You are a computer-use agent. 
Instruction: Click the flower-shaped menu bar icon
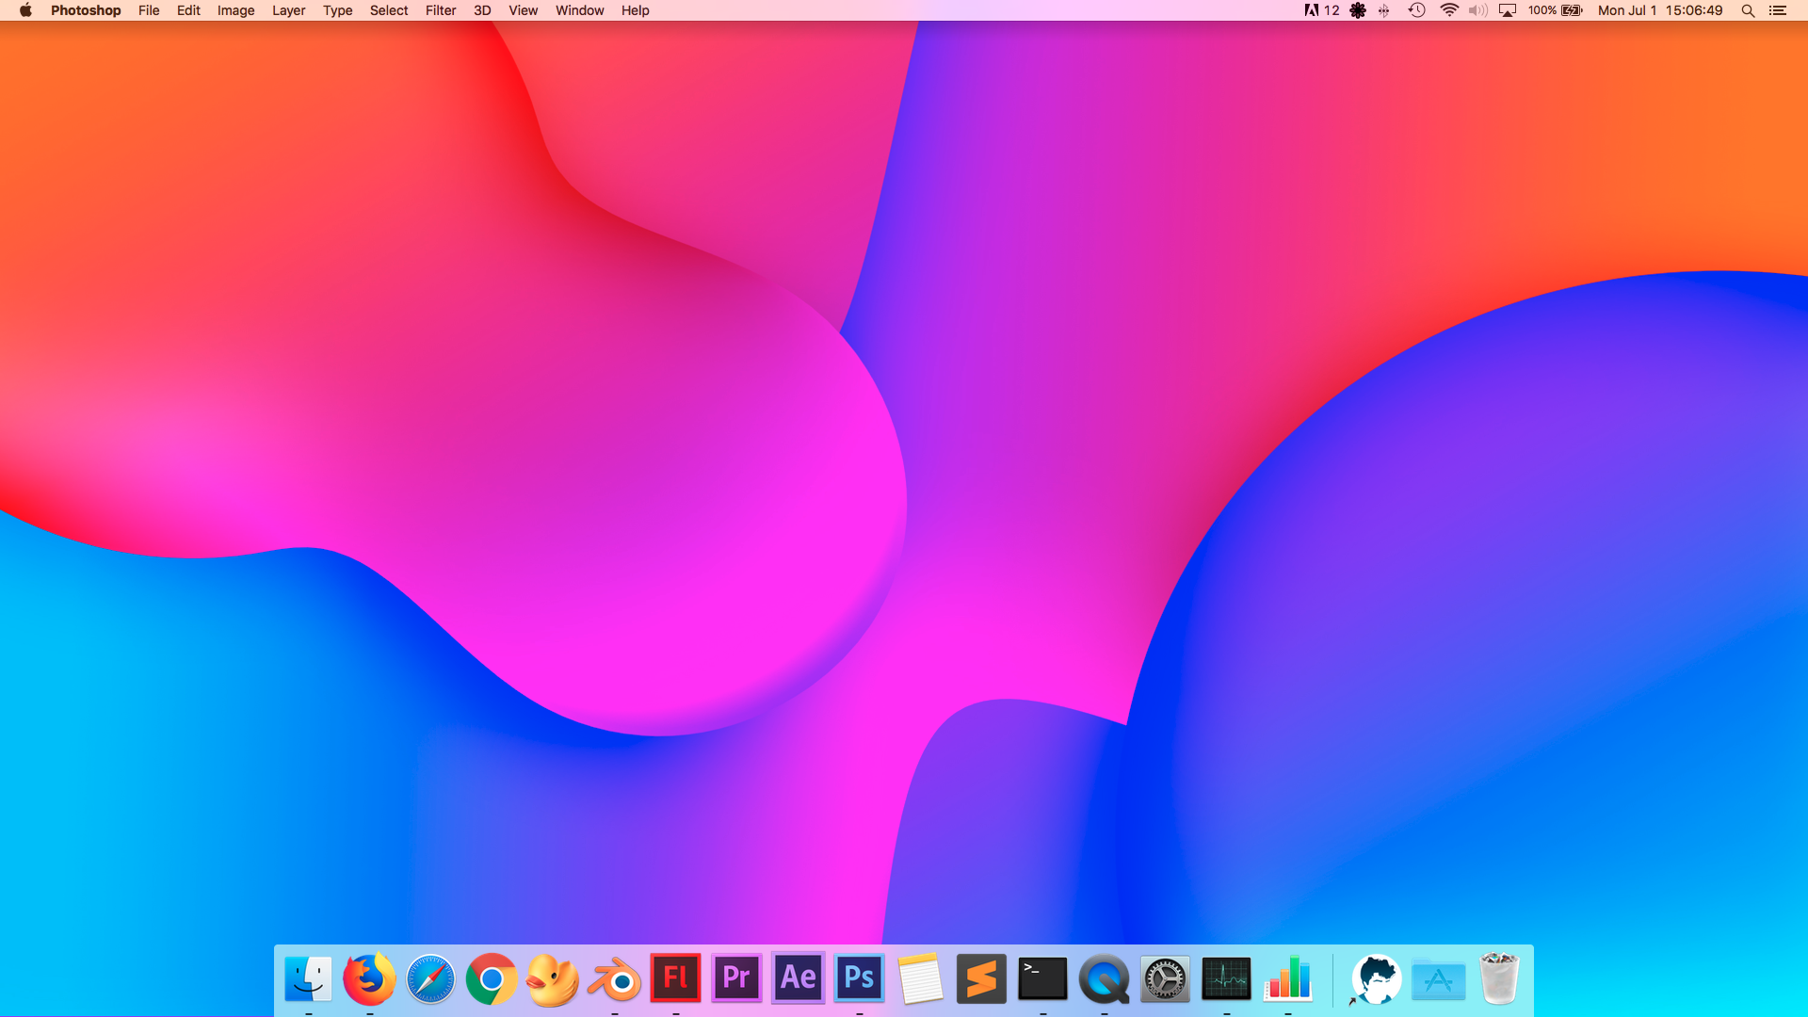coord(1358,10)
